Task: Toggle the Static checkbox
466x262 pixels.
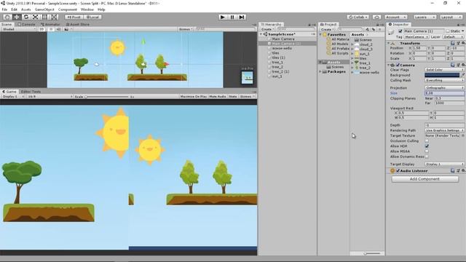Action: (448, 31)
